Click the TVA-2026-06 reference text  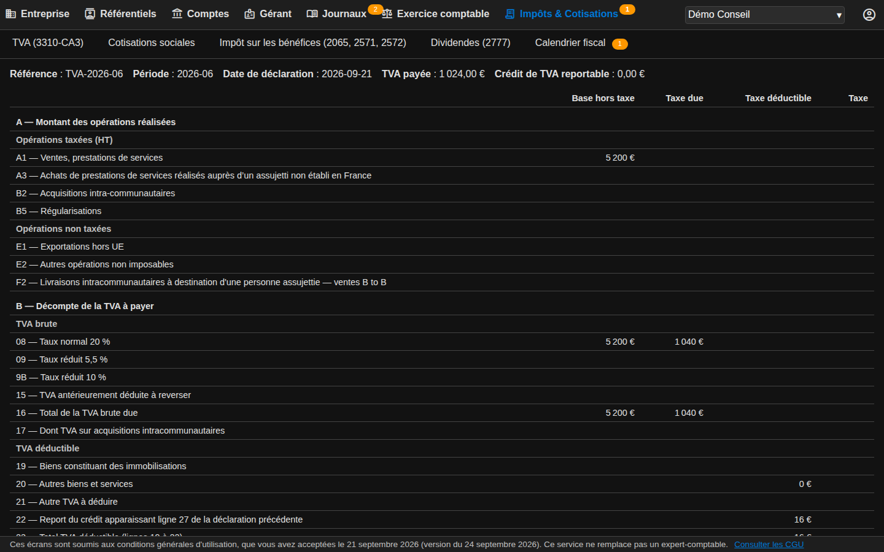pyautogui.click(x=94, y=74)
